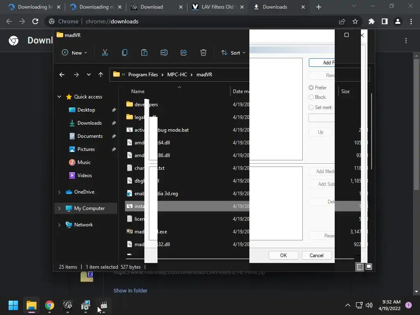The height and width of the screenshot is (315, 420).
Task: Go back in the Chrome browser
Action: coord(9,21)
